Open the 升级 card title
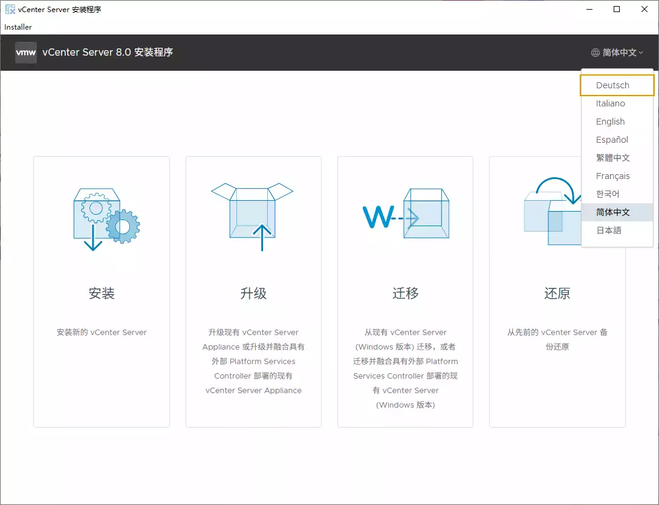Viewport: 659px width, 505px height. [253, 293]
